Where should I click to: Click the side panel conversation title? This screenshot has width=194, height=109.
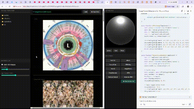click(154, 11)
